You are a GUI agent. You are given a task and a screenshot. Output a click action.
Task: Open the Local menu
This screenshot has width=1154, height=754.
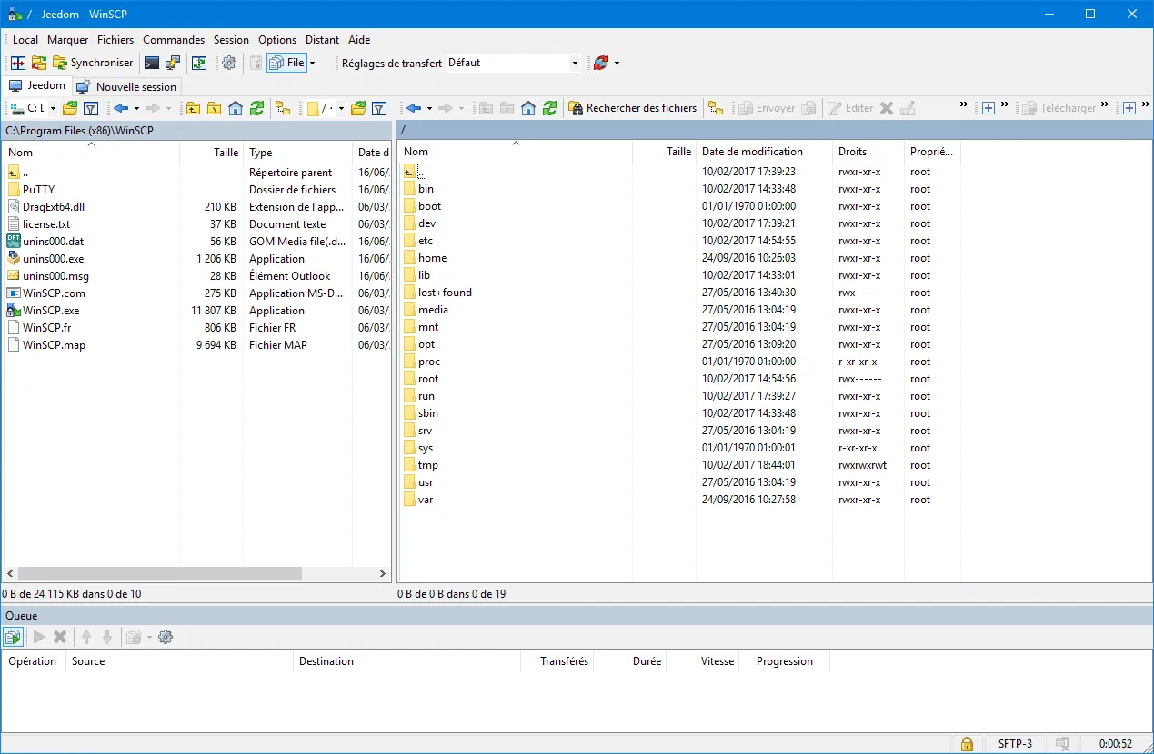pos(25,40)
